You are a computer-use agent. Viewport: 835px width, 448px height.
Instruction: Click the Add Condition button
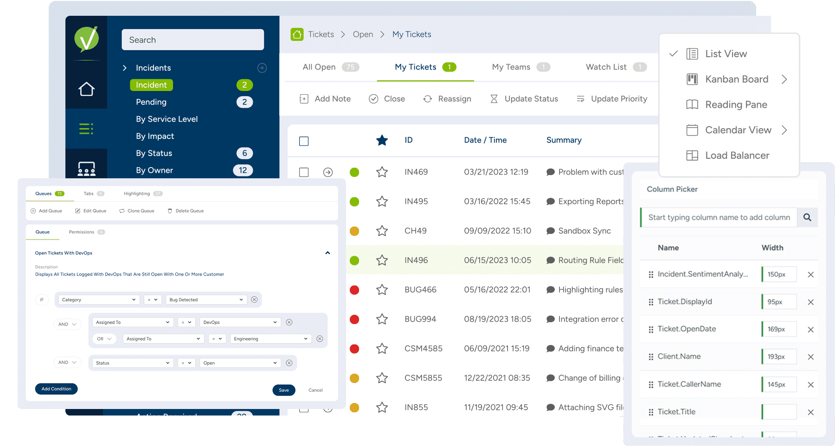pos(56,389)
